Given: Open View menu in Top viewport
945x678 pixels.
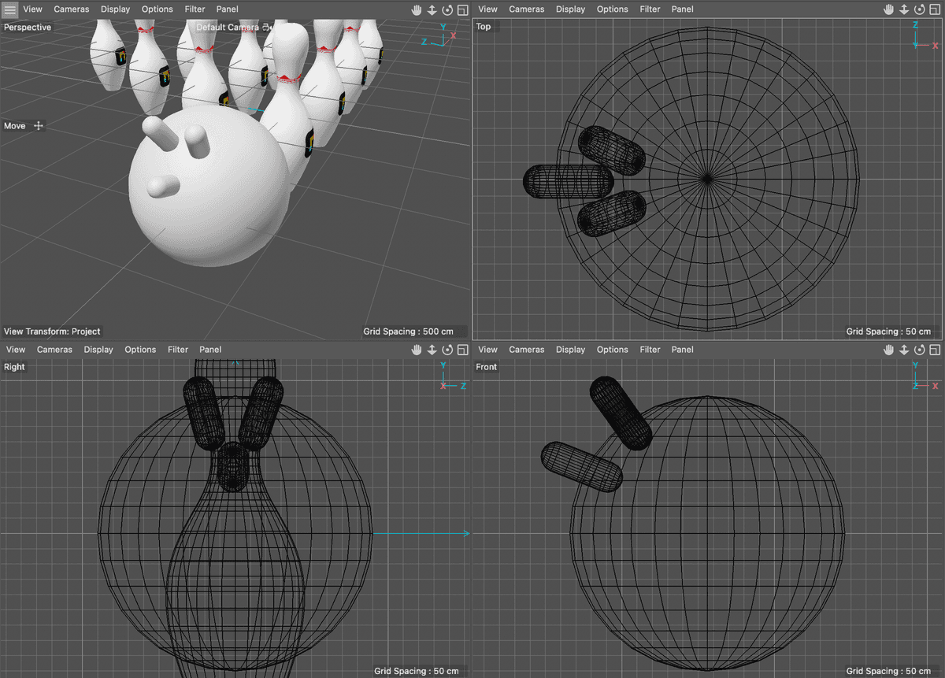Looking at the screenshot, I should (488, 9).
